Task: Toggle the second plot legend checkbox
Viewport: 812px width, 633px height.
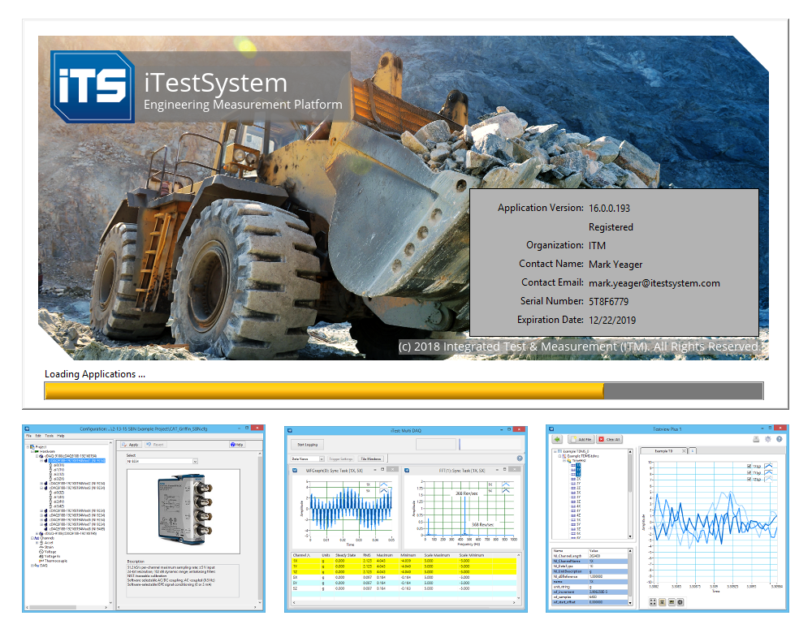Action: point(748,473)
